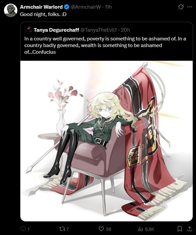The image size is (196, 235).
Task: Open Tanya Degurechaff's small avatar
Action: coord(29,30)
